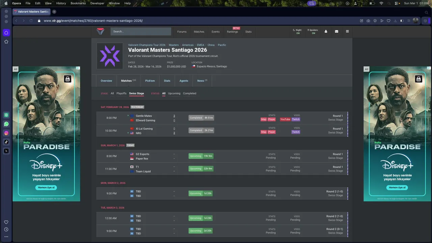Open sidebar bookmarks star icon
432x243 pixels.
[x=6, y=42]
